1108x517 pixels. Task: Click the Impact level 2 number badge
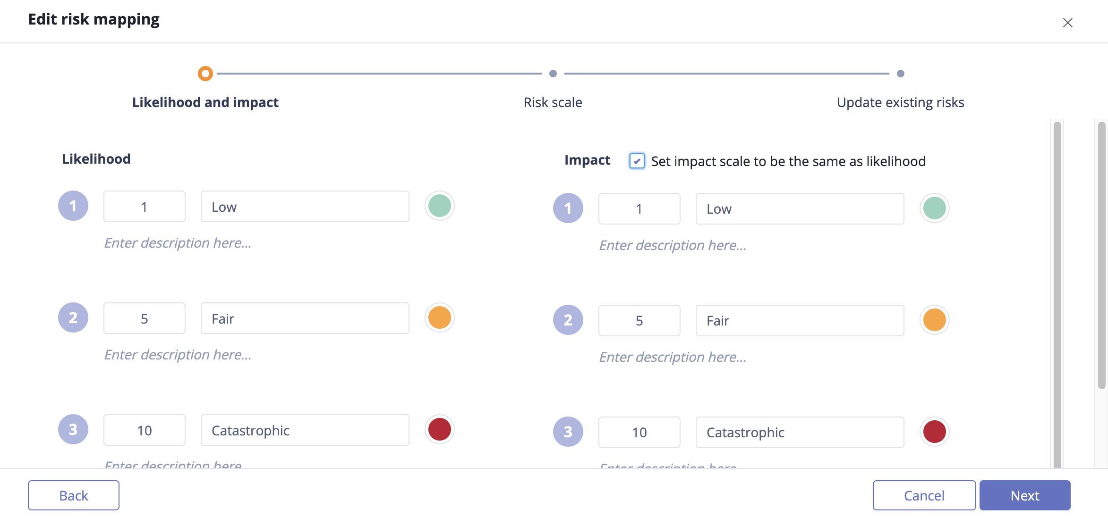coord(568,320)
